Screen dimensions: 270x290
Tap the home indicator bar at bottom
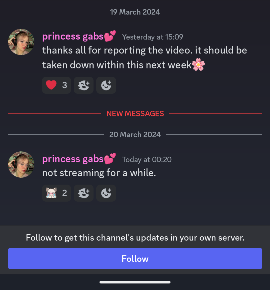[135, 282]
